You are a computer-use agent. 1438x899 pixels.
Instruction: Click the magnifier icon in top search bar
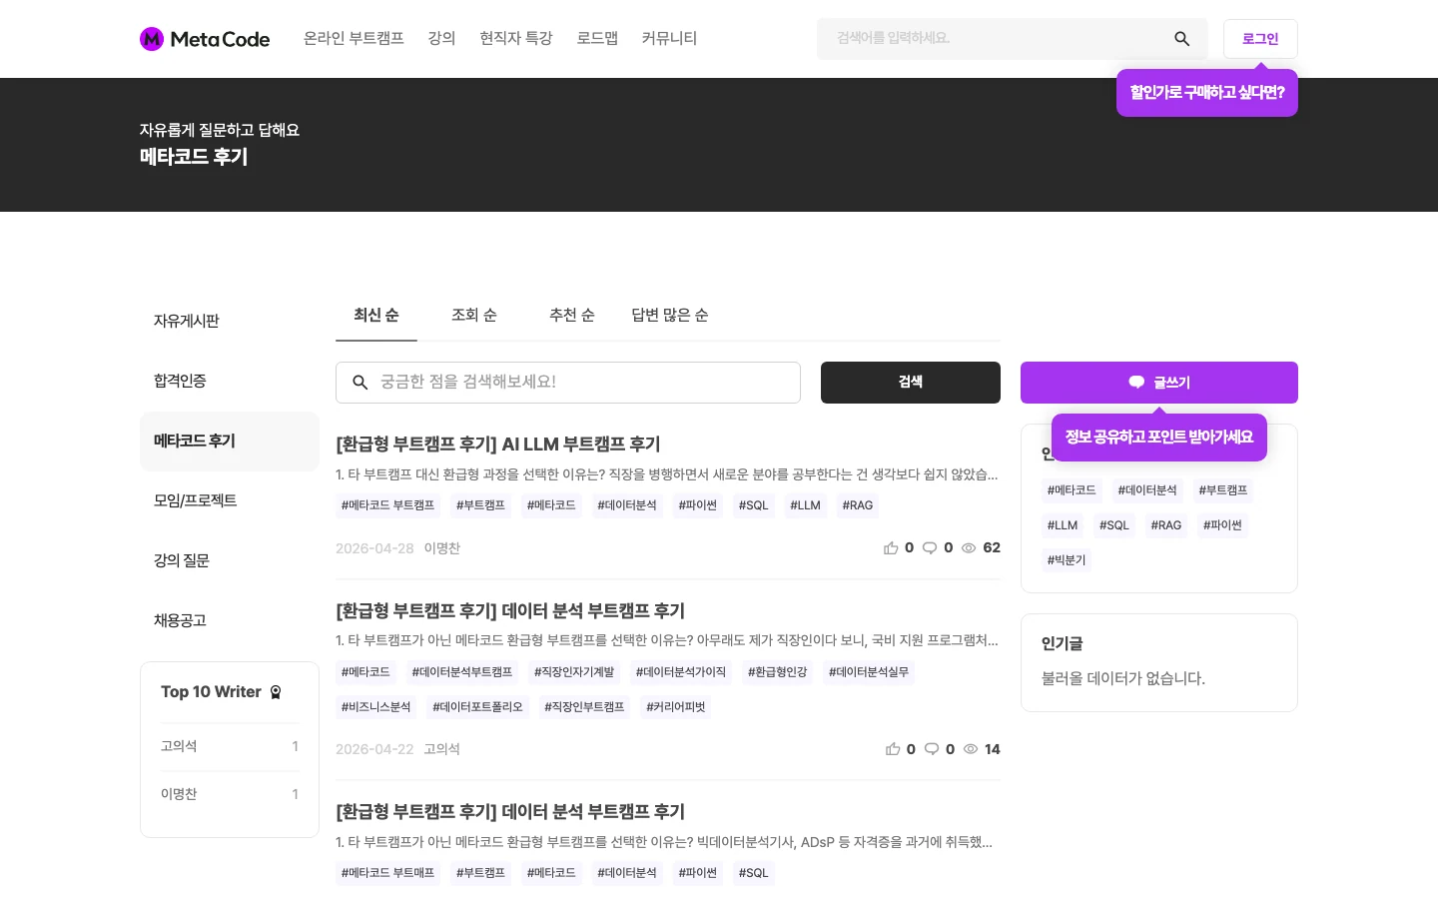coord(1181,39)
